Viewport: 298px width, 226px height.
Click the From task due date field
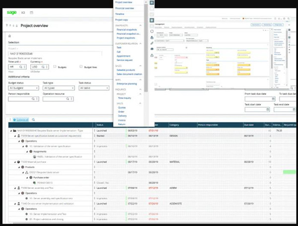[x=260, y=99]
